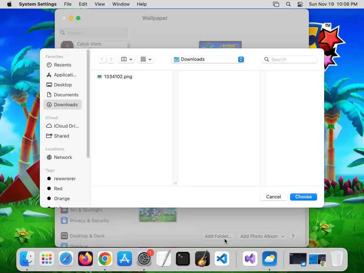
Task: Click the help question mark button
Action: (x=293, y=236)
